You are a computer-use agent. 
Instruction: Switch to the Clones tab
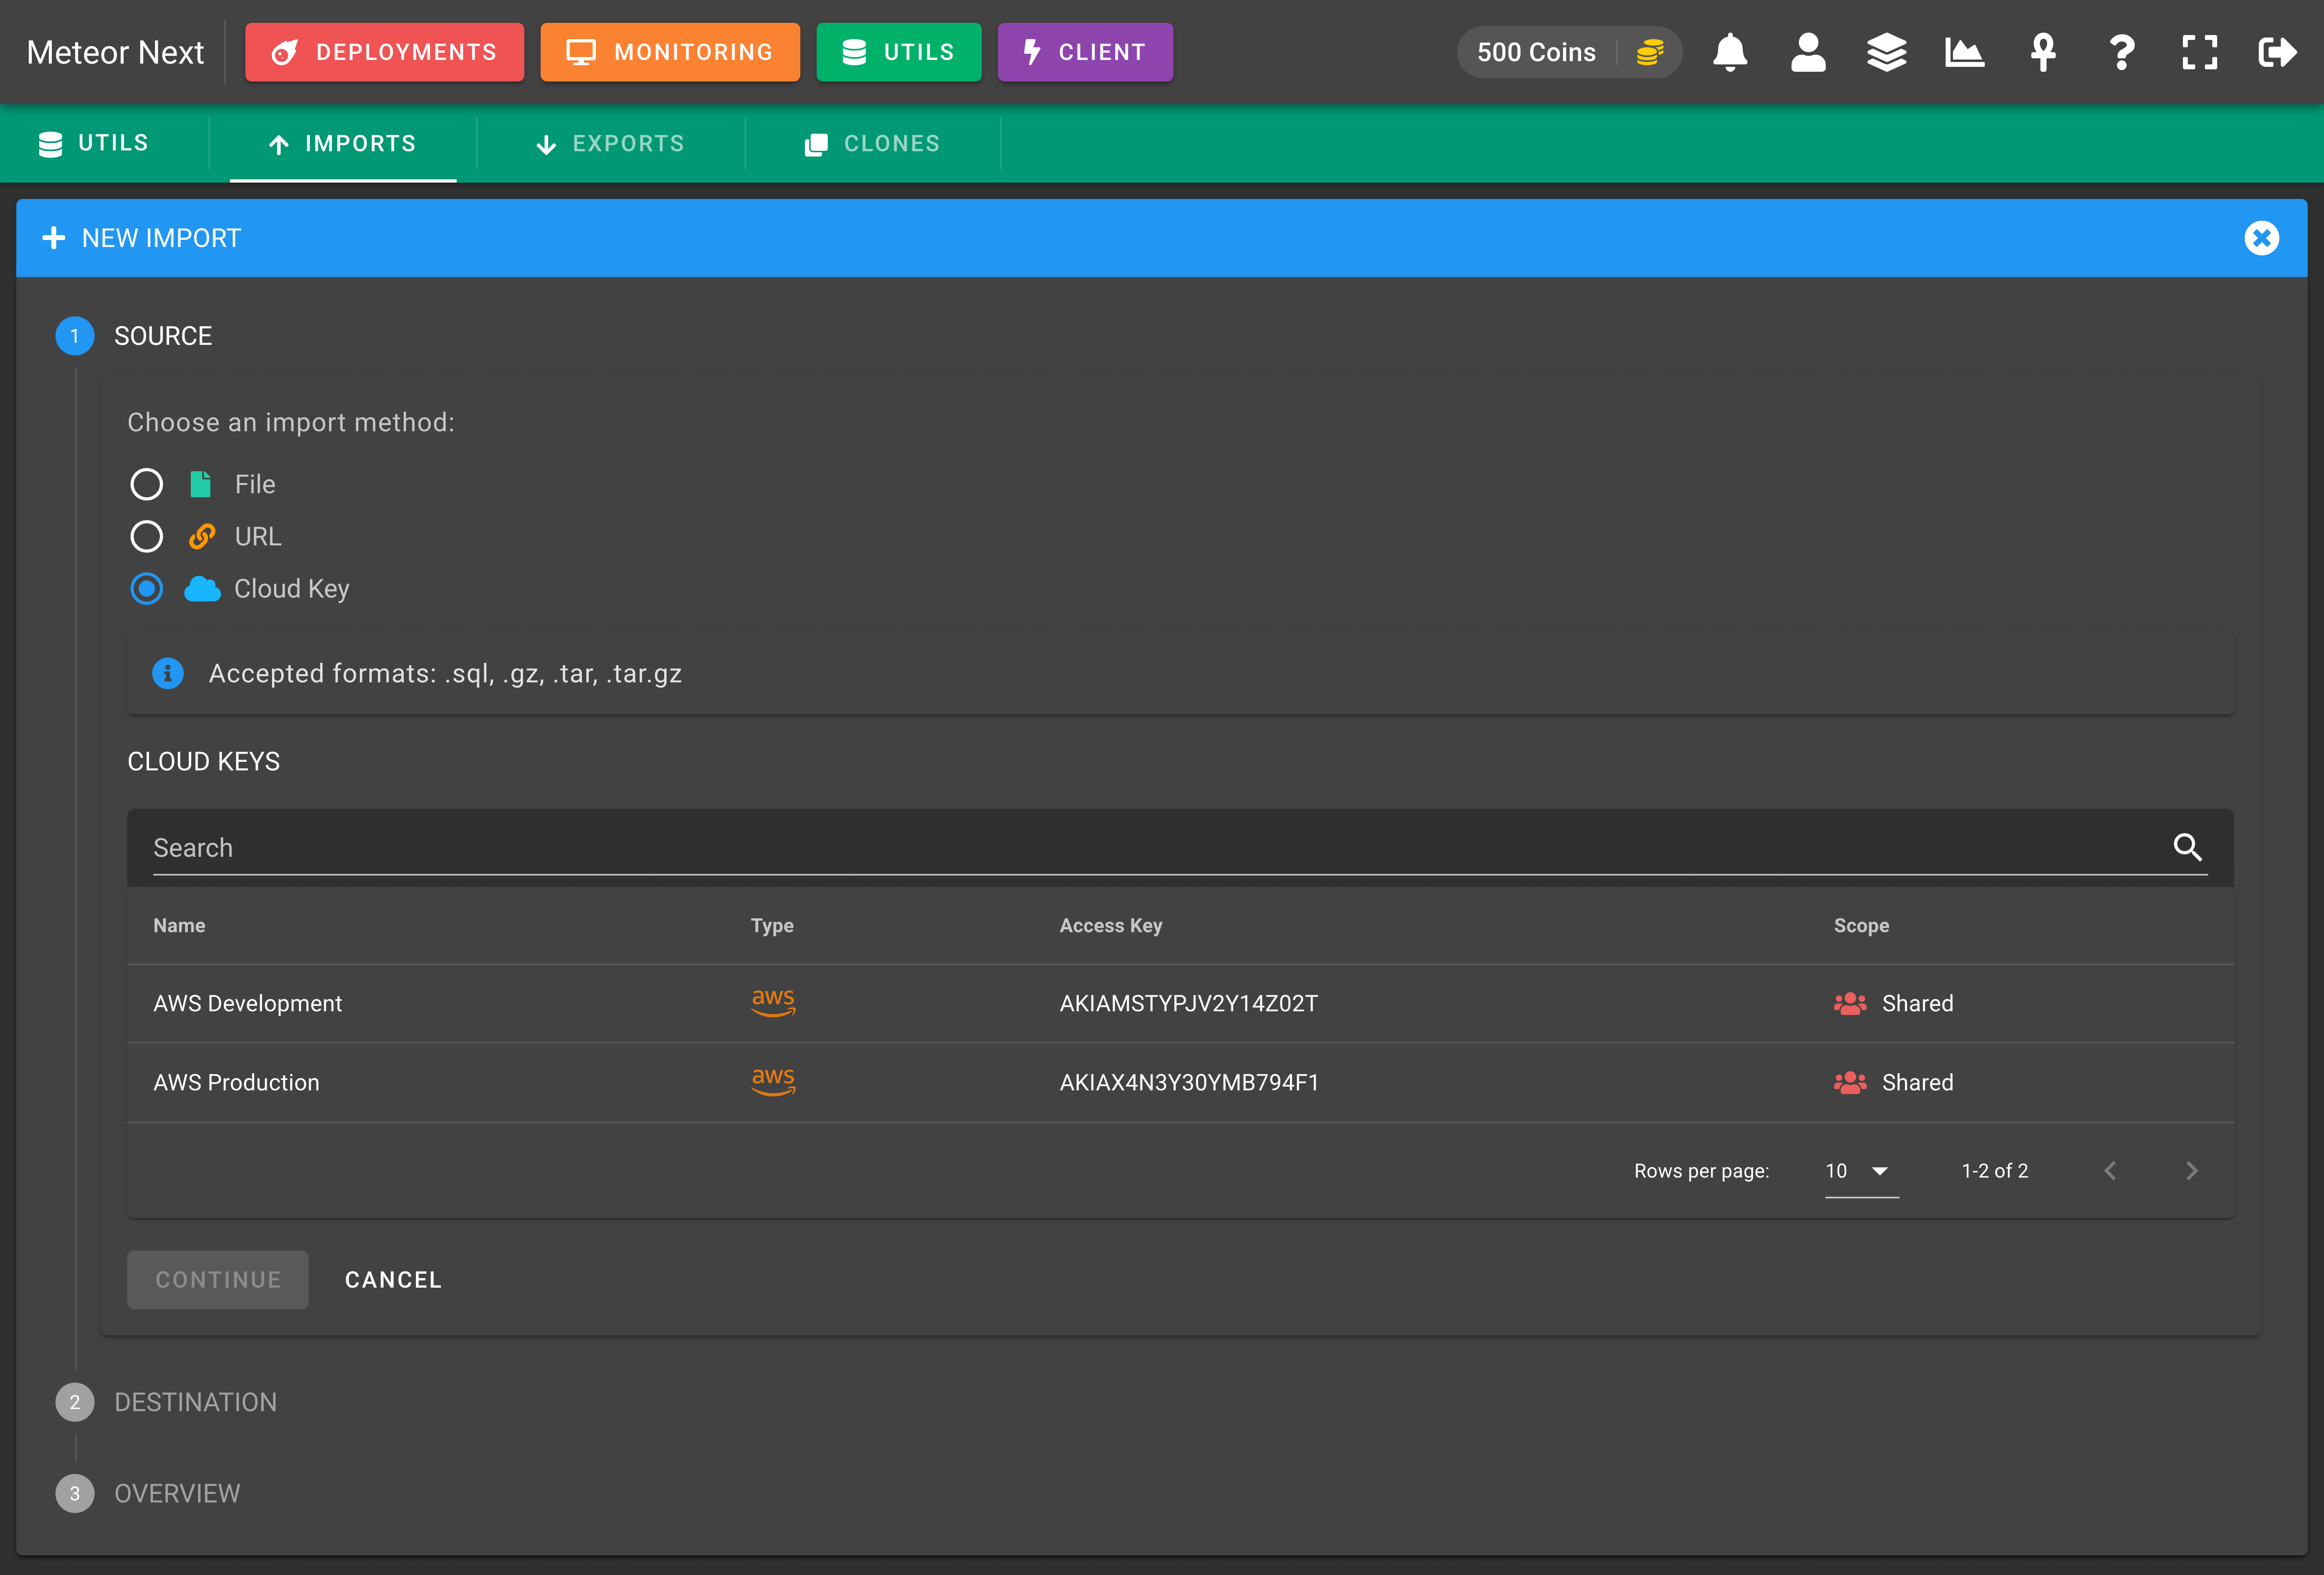pos(873,144)
